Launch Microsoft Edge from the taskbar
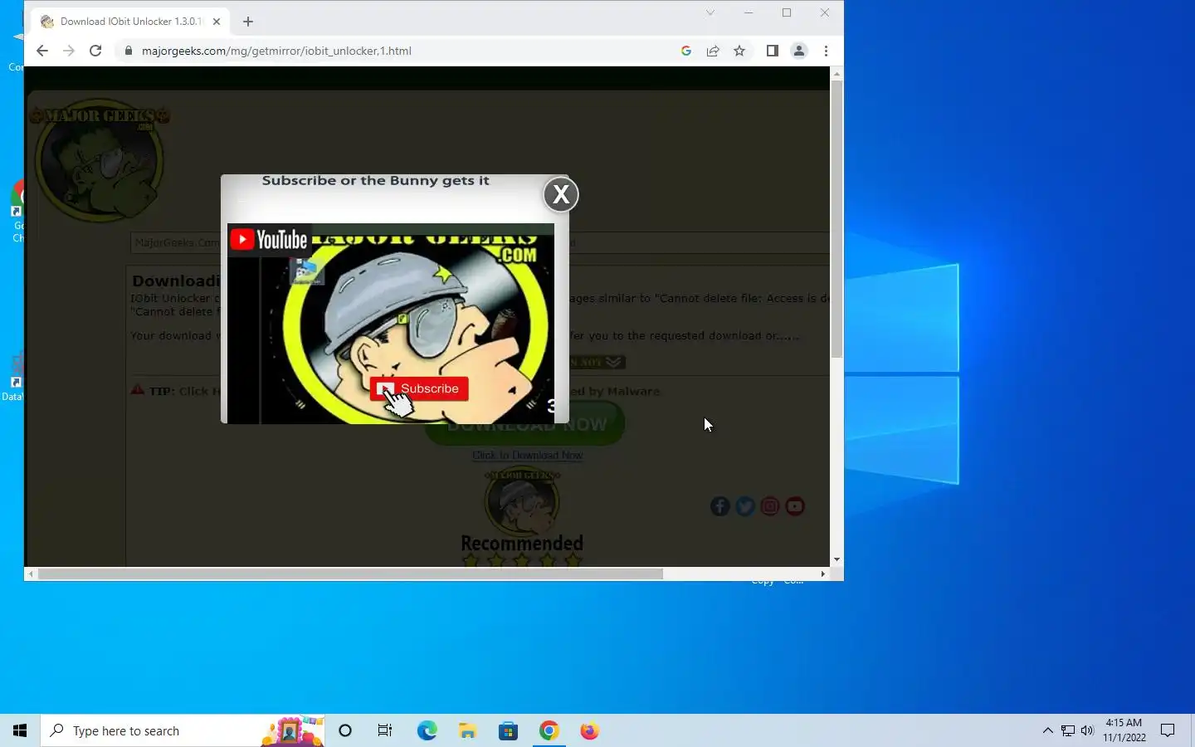 click(x=427, y=730)
